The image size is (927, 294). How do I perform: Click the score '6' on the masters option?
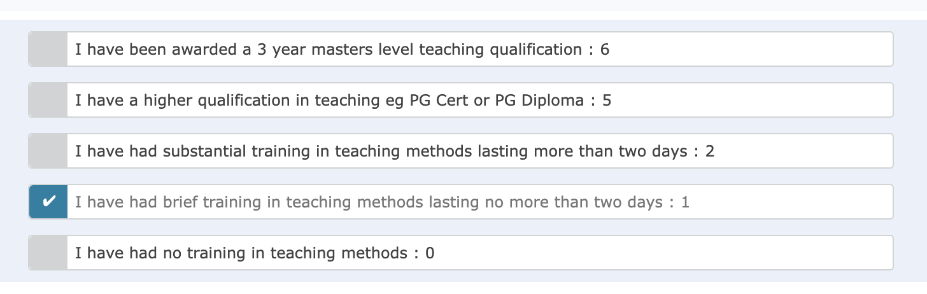pos(605,49)
